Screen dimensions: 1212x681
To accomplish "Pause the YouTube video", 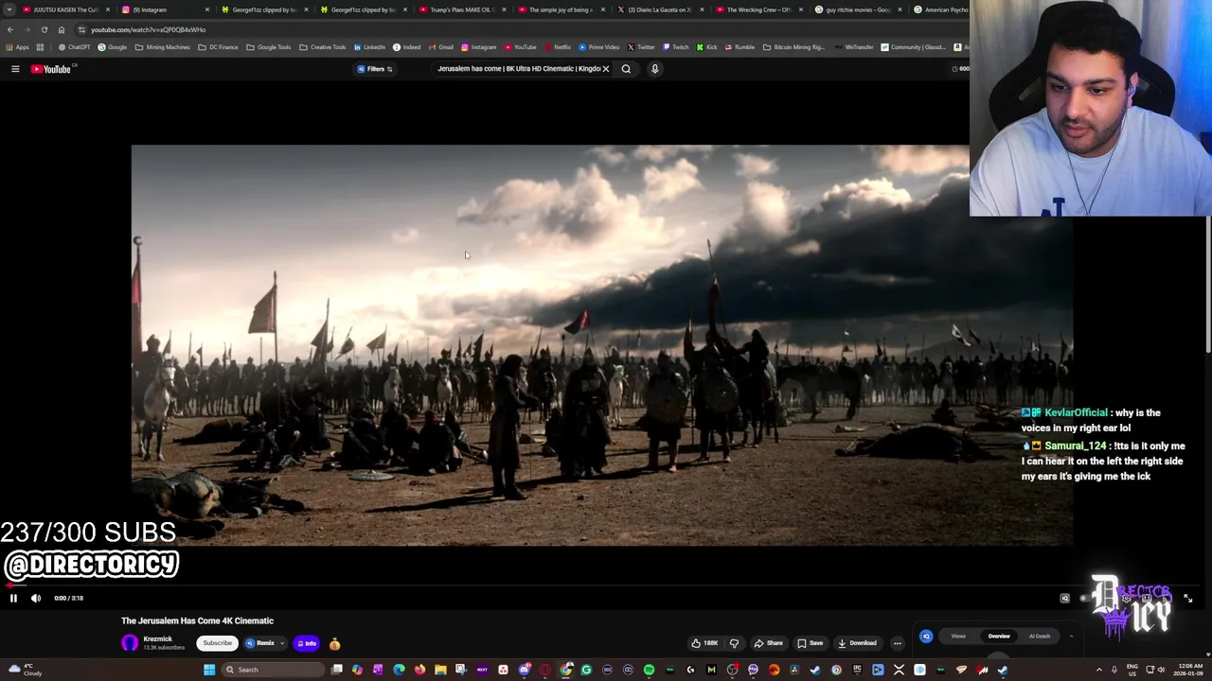I will [13, 598].
